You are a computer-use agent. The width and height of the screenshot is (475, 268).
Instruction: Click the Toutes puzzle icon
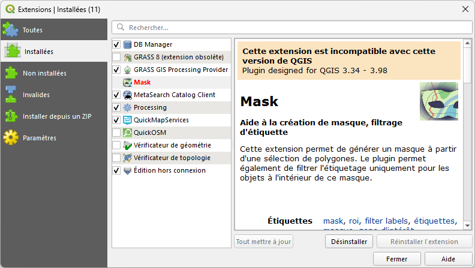pos(11,29)
